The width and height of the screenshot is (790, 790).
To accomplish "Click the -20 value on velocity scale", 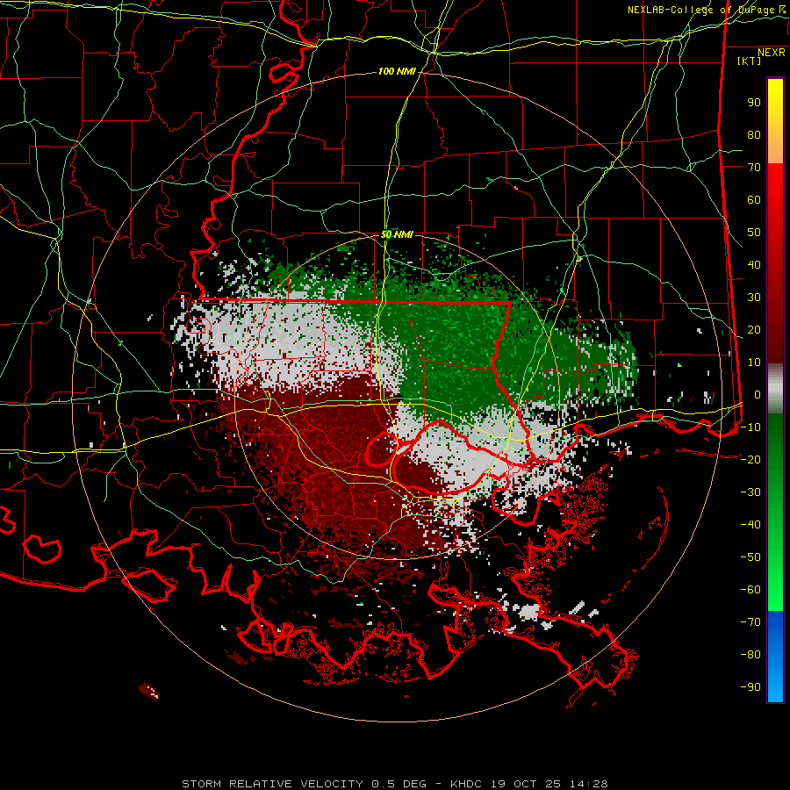I will coord(750,460).
